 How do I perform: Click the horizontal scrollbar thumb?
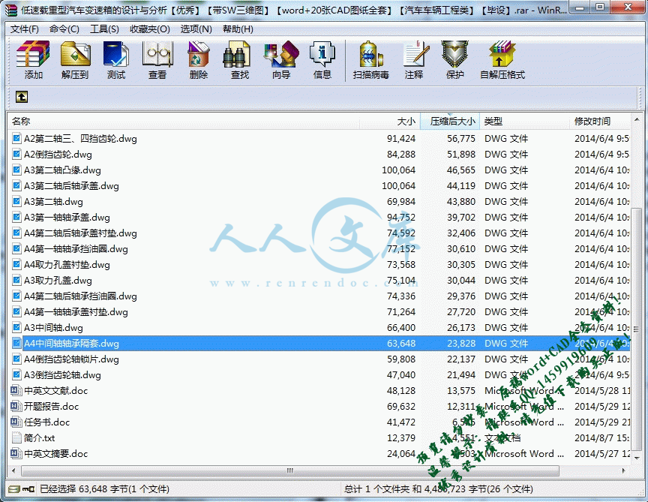[290, 470]
